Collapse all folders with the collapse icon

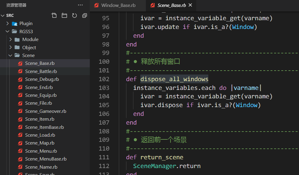tap(84, 15)
